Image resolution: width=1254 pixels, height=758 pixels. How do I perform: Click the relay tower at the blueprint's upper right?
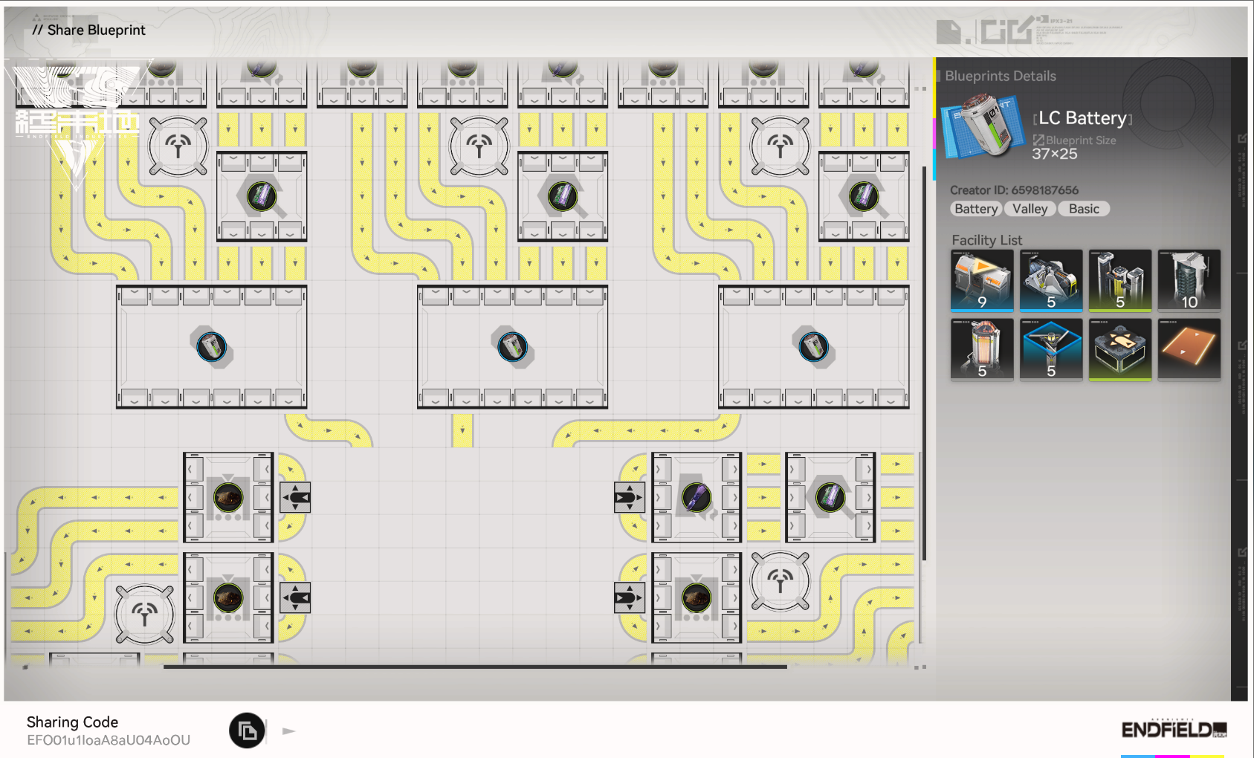[x=780, y=145]
